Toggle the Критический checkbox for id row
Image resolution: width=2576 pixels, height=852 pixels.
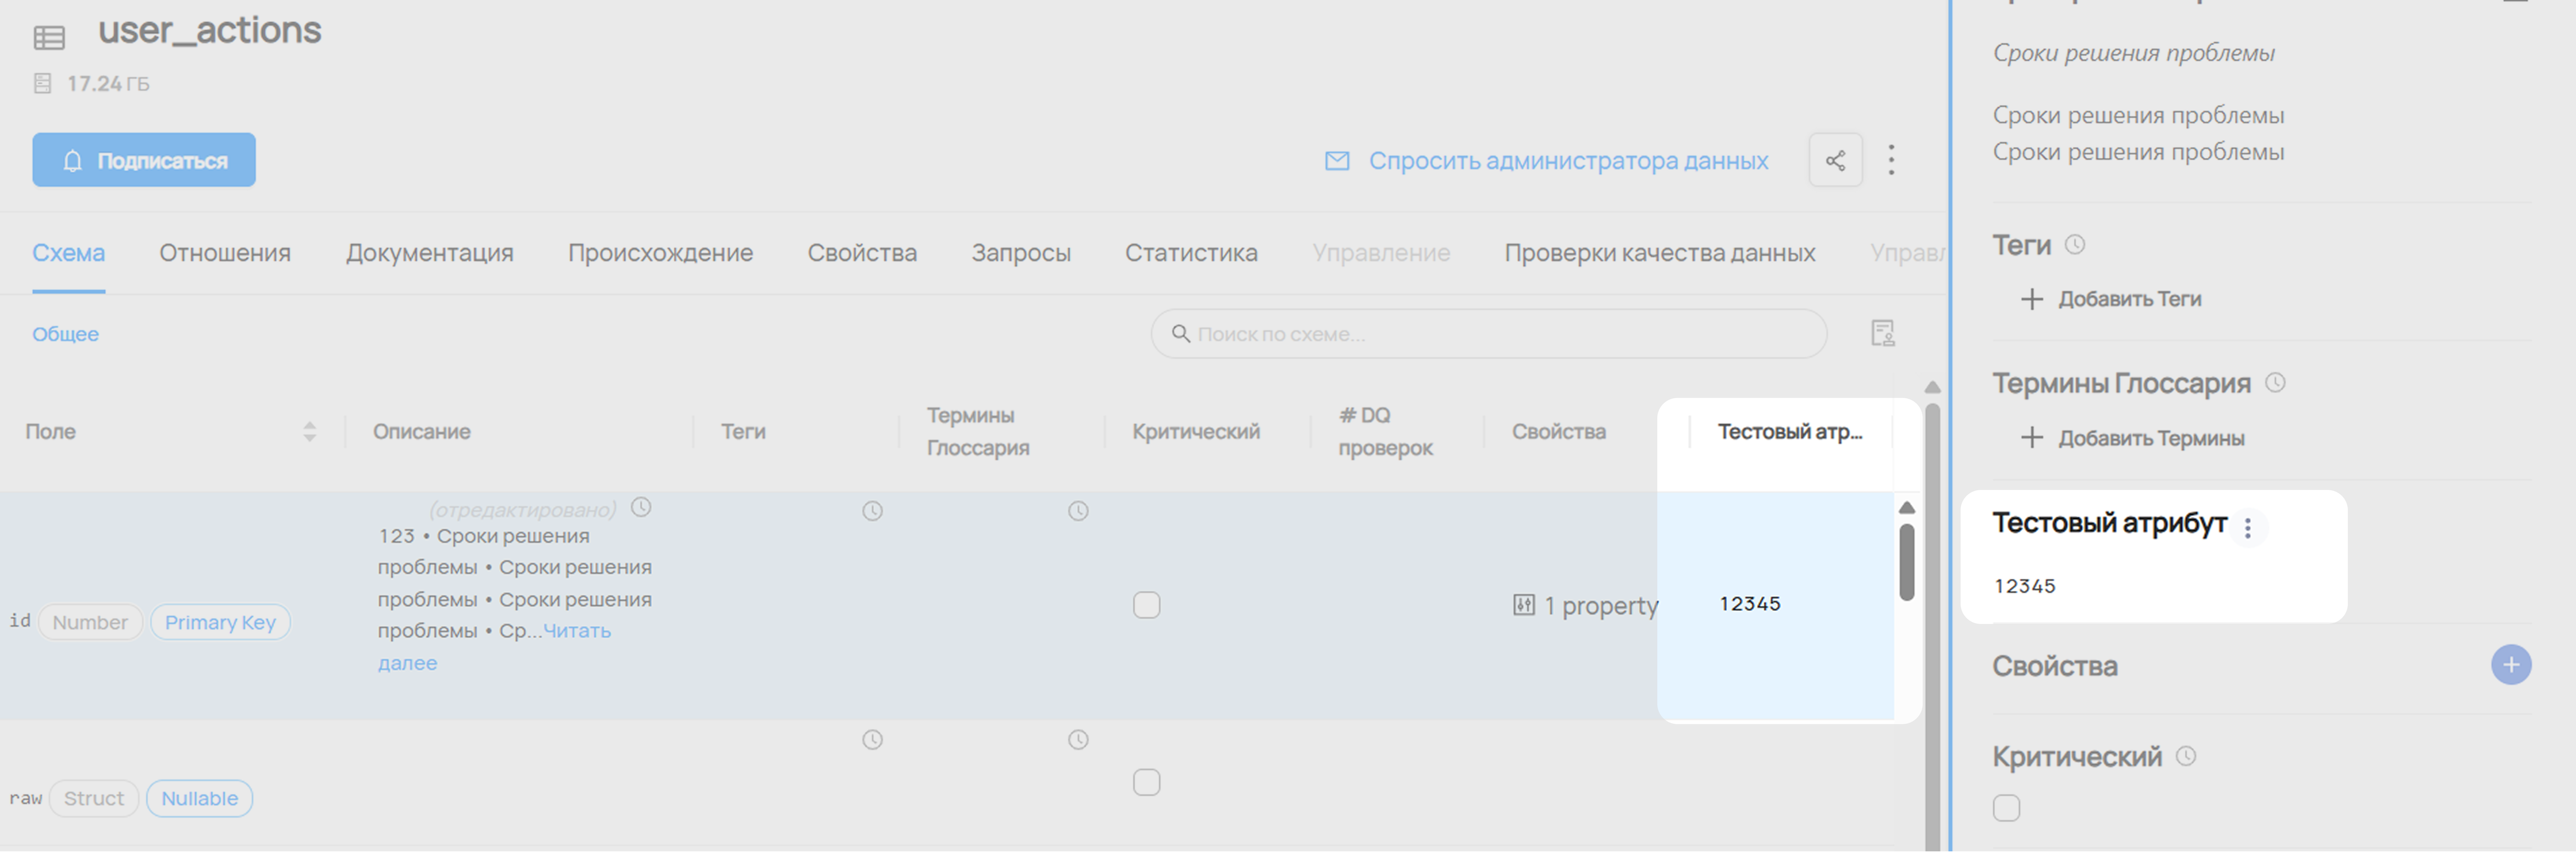point(1146,605)
